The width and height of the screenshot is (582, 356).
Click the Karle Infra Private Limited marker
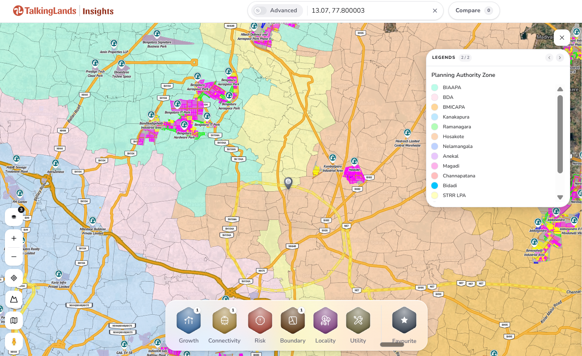59,274
